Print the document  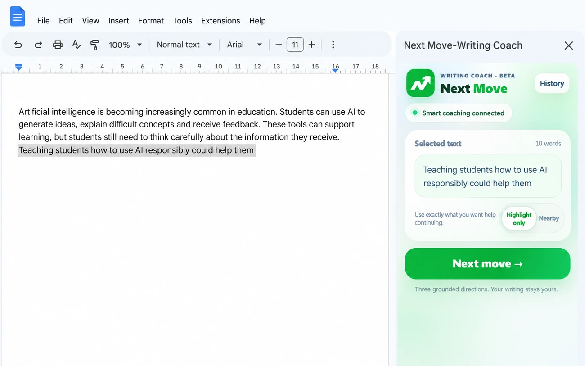click(x=58, y=45)
